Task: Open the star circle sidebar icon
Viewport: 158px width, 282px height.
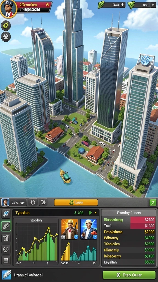Action: click(6, 249)
